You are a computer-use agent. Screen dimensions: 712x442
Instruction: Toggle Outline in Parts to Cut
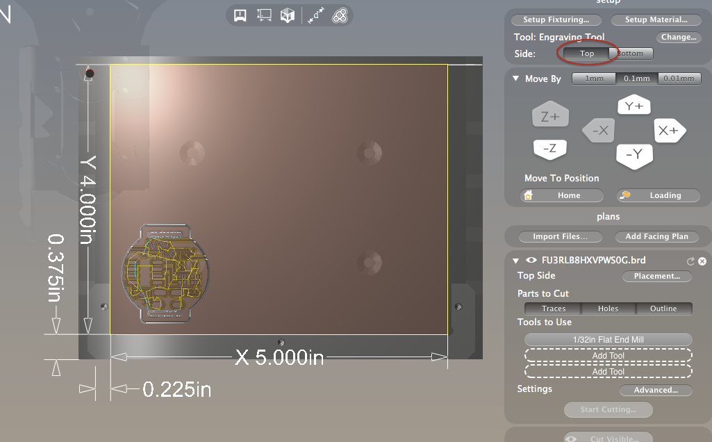[664, 308]
